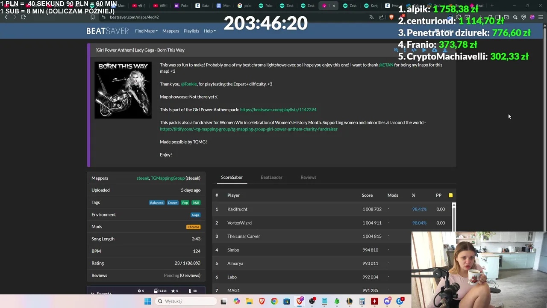Close the active browser tab
The height and width of the screenshot is (308, 547).
point(334,6)
